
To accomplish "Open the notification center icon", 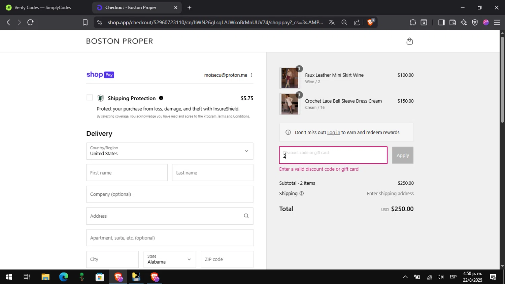I will tap(493, 277).
